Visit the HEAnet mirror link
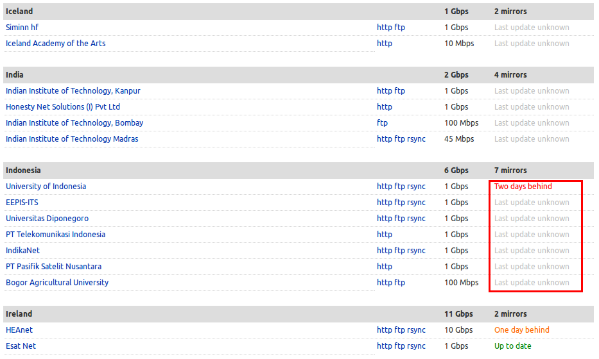This screenshot has height=359, width=599. point(19,330)
